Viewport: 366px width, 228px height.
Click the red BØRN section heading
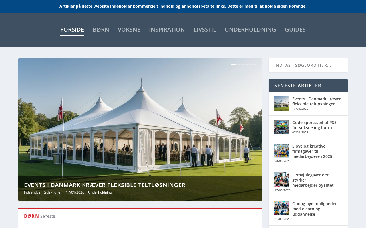click(x=31, y=216)
